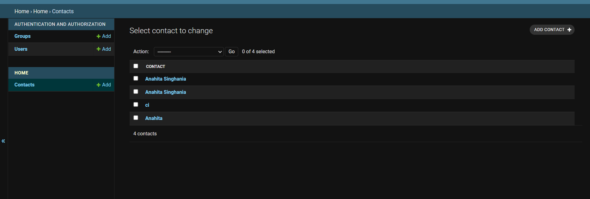Toggle the select-all checkbox in table header
Screen dimensions: 590x199
point(136,66)
